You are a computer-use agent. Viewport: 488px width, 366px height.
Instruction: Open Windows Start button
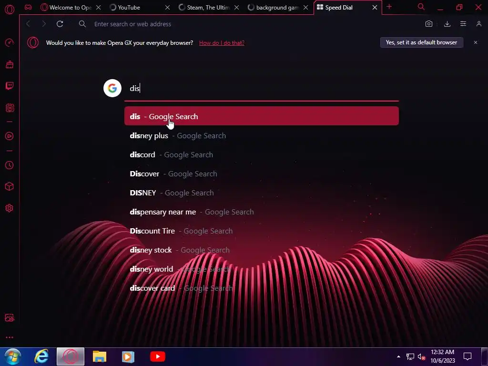(13, 356)
